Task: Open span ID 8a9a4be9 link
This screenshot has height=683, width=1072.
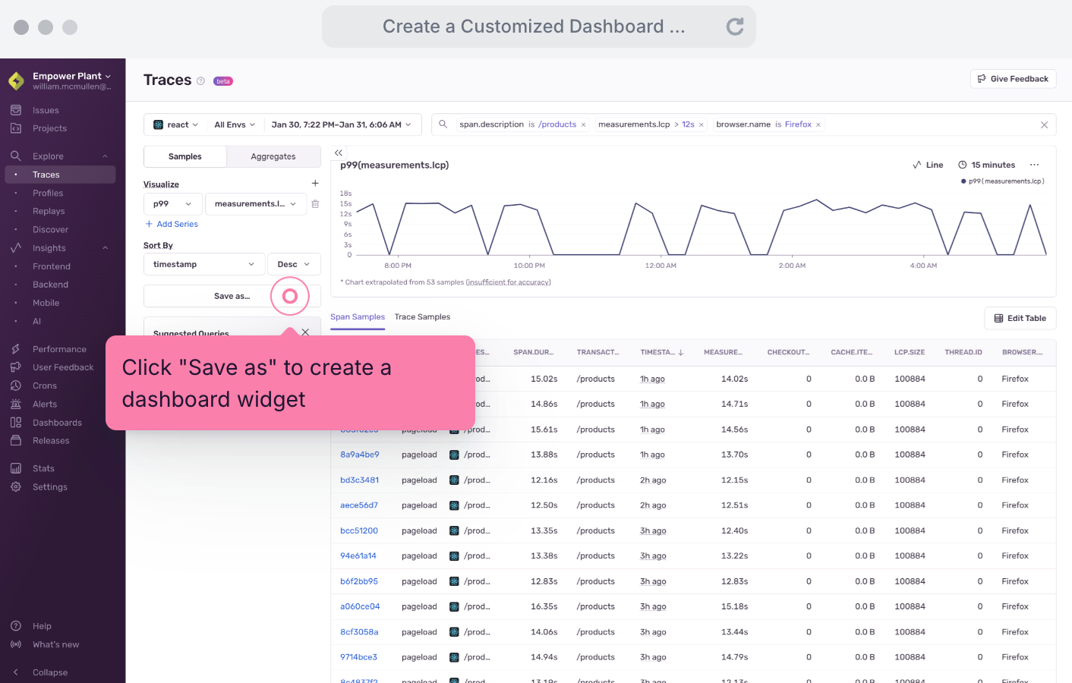Action: (x=359, y=455)
